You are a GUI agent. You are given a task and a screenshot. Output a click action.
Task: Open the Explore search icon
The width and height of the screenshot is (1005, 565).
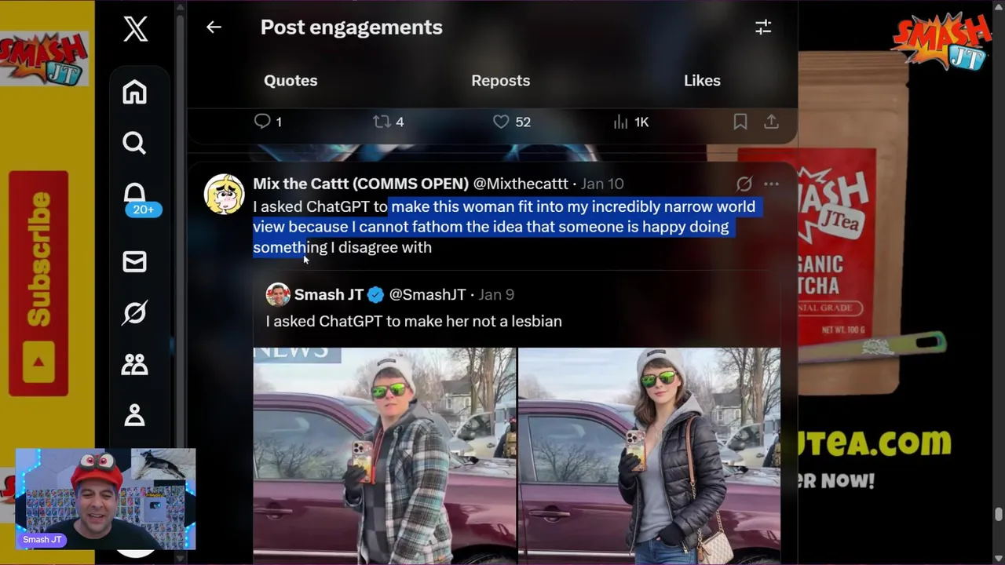(x=134, y=143)
